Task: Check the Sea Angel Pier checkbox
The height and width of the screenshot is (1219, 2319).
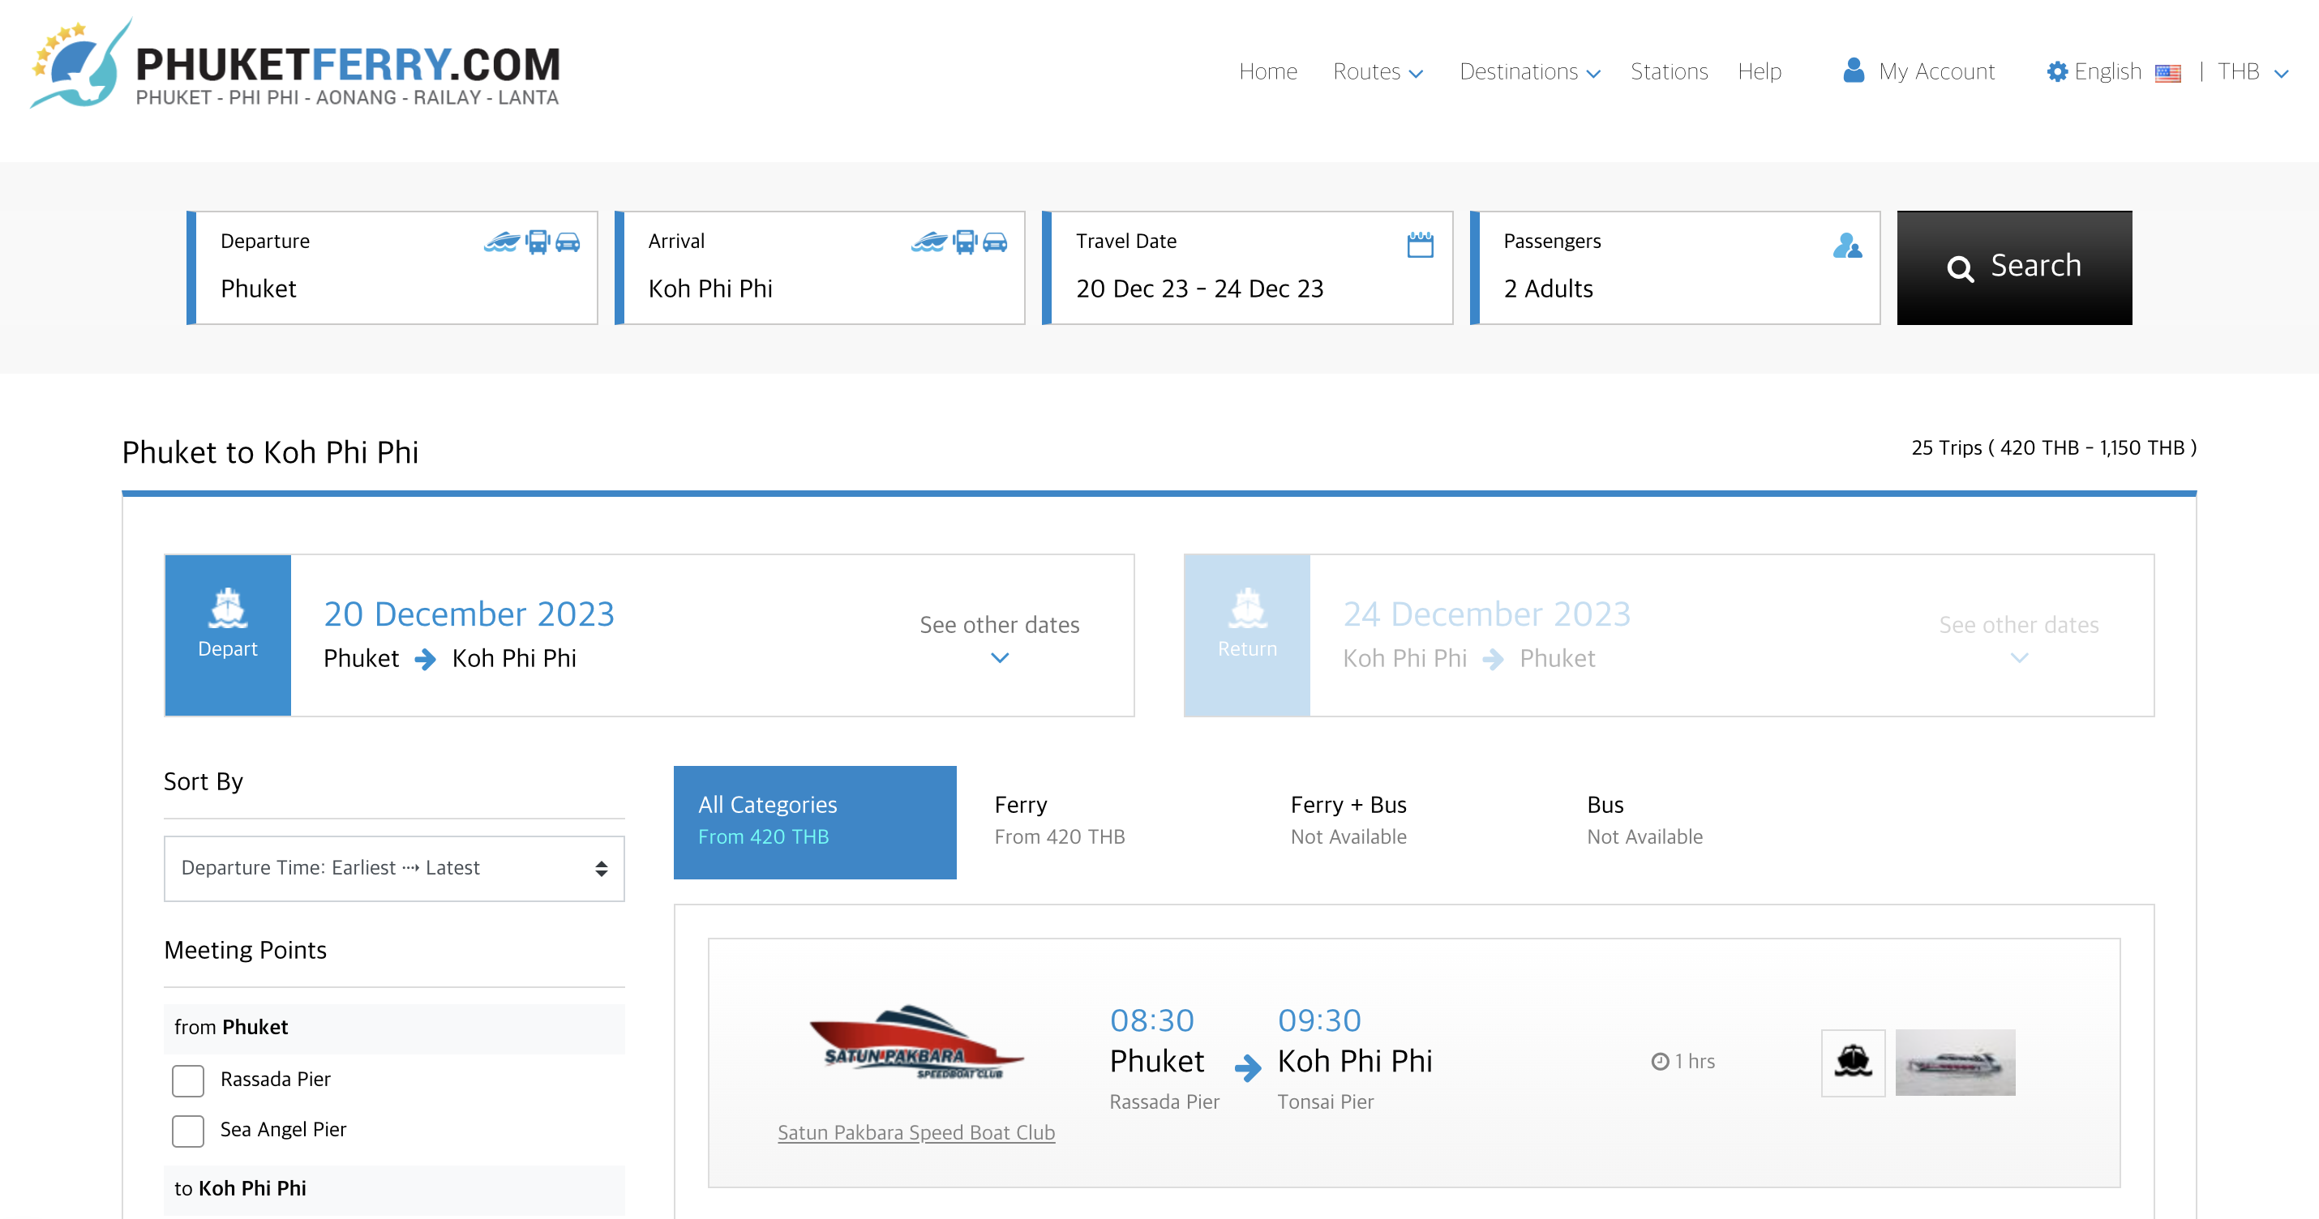Action: (x=188, y=1130)
